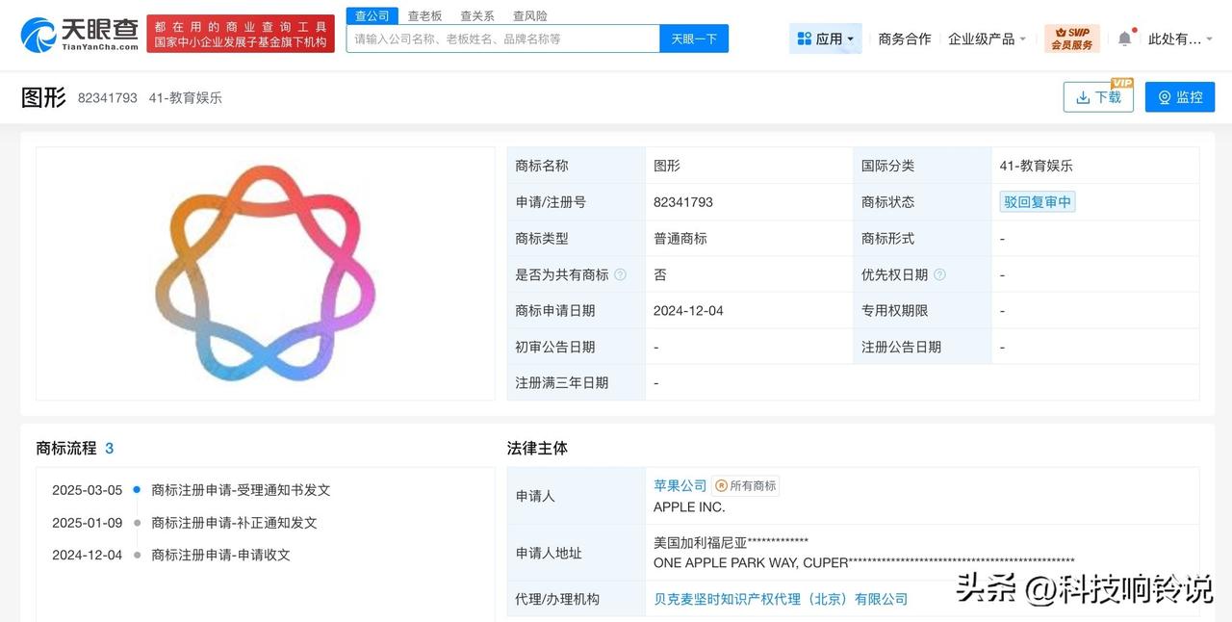Click the help icon beside 是否为共有商标
1232x622 pixels.
(620, 274)
